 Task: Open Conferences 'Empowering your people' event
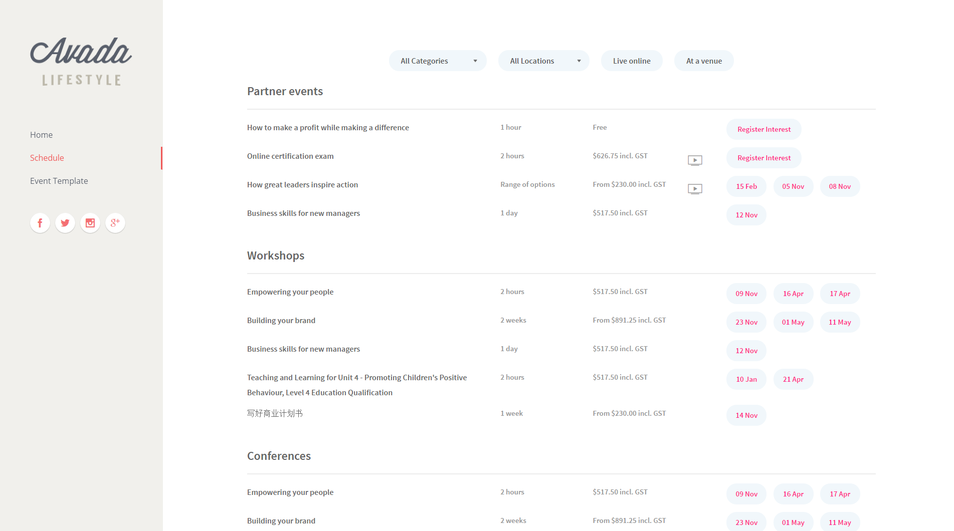point(290,492)
